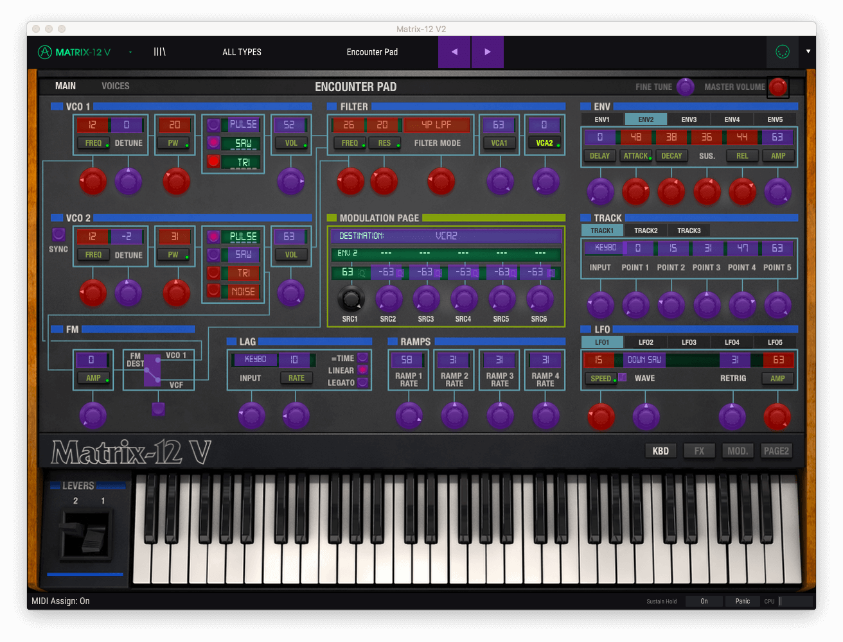843x642 pixels.
Task: Open the MIDI controller settings icon
Action: [783, 52]
